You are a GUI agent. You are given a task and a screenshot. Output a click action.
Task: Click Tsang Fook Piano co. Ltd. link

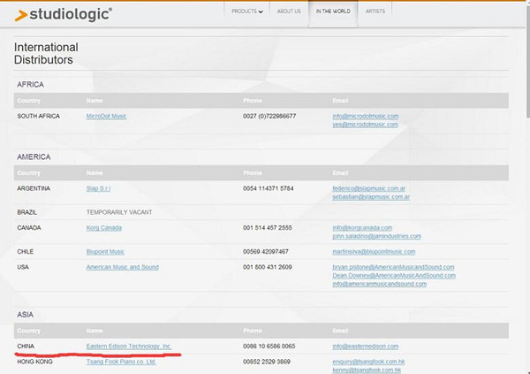121,361
